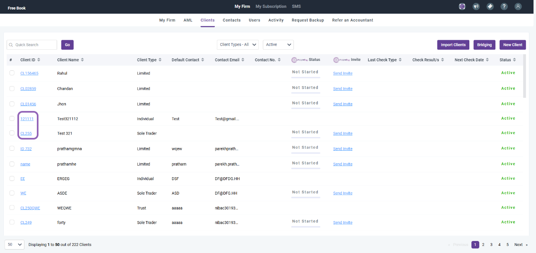
Task: Click Not Started progress bar for Chandan
Action: (x=305, y=93)
